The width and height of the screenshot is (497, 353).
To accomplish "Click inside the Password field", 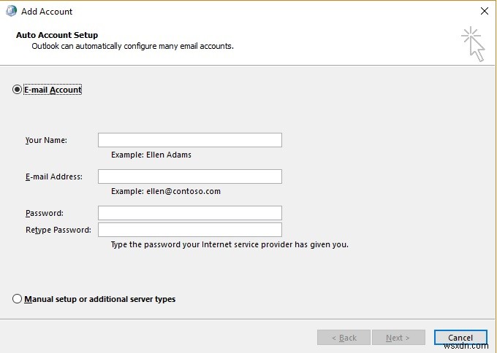I will pyautogui.click(x=189, y=213).
